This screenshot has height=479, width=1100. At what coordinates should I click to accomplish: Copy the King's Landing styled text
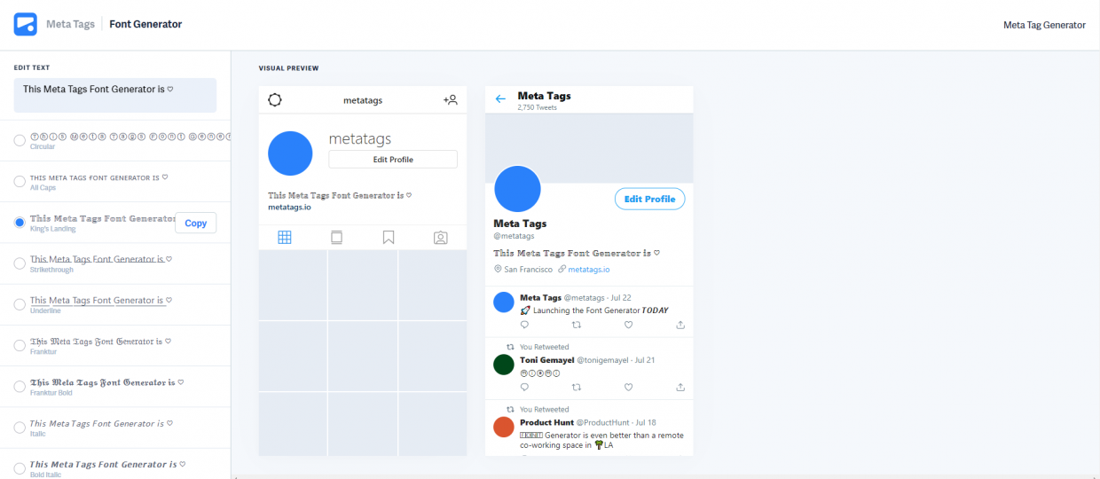(x=196, y=224)
